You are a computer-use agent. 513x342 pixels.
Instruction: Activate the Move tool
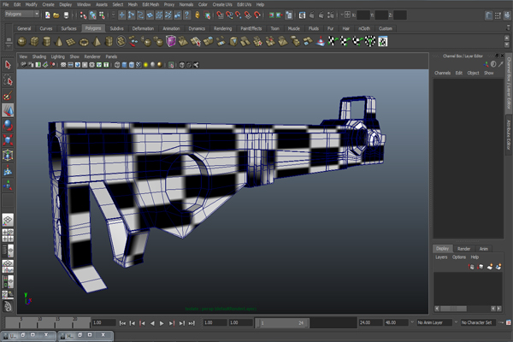(x=8, y=110)
